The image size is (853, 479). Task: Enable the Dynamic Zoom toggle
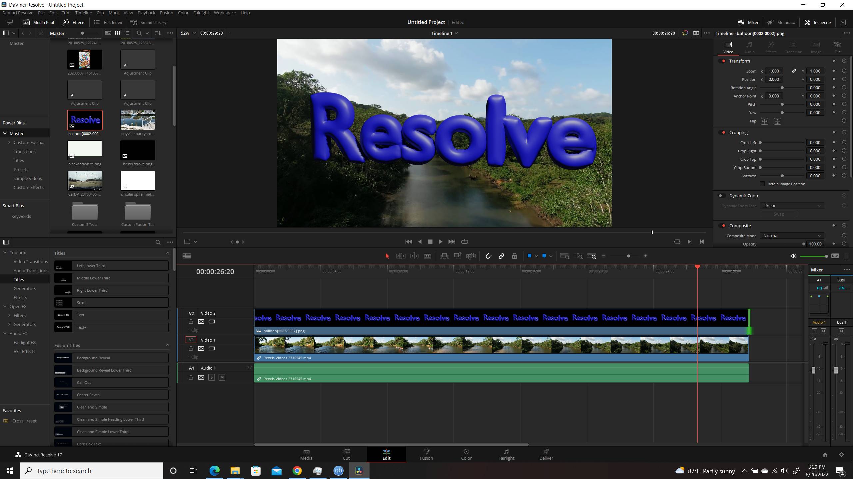[x=721, y=196]
